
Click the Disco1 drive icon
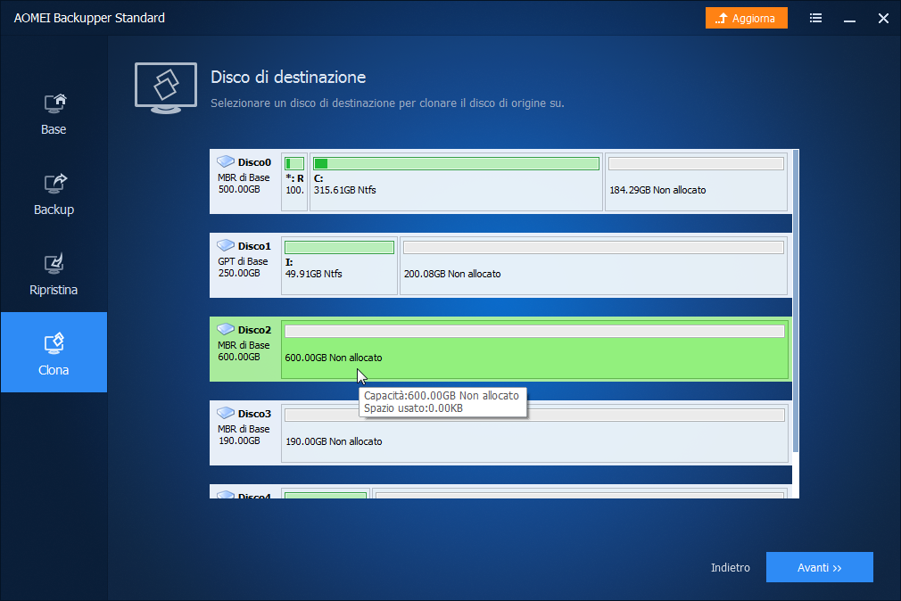(225, 245)
